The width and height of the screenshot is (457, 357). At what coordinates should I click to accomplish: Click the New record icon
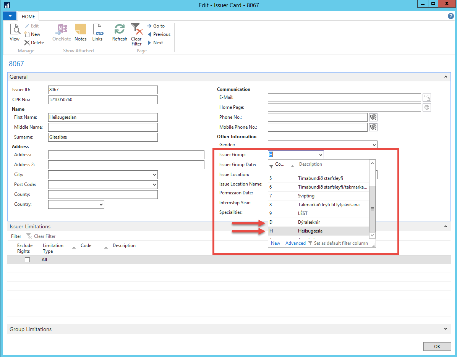(x=32, y=34)
